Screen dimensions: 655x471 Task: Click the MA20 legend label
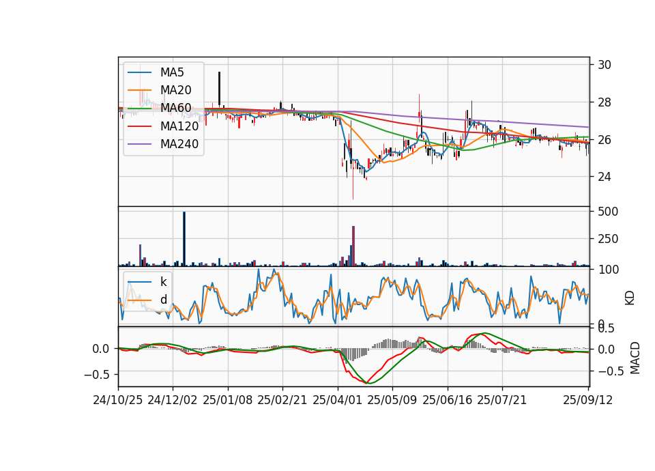pyautogui.click(x=175, y=90)
